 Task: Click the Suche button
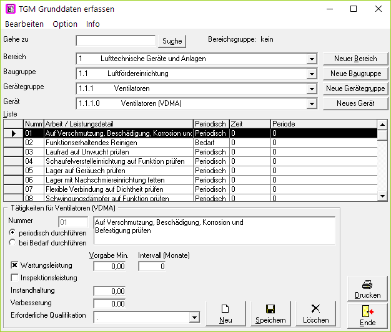click(x=172, y=41)
